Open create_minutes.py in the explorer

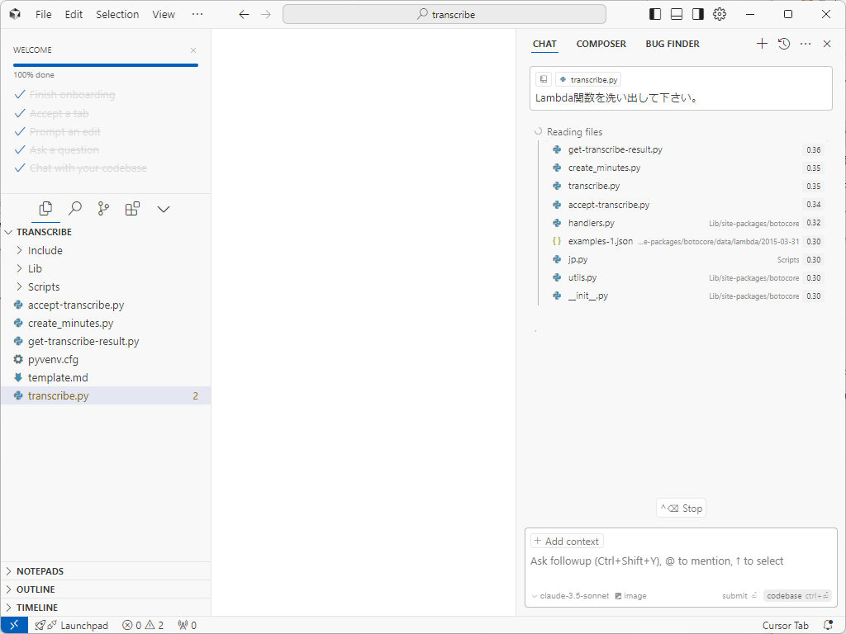70,323
